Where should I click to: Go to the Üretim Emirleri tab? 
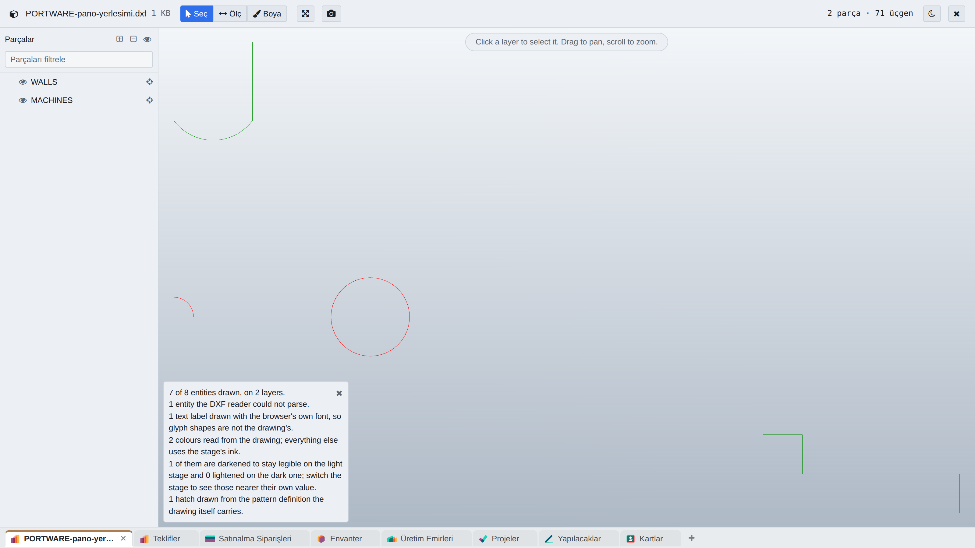coord(426,539)
